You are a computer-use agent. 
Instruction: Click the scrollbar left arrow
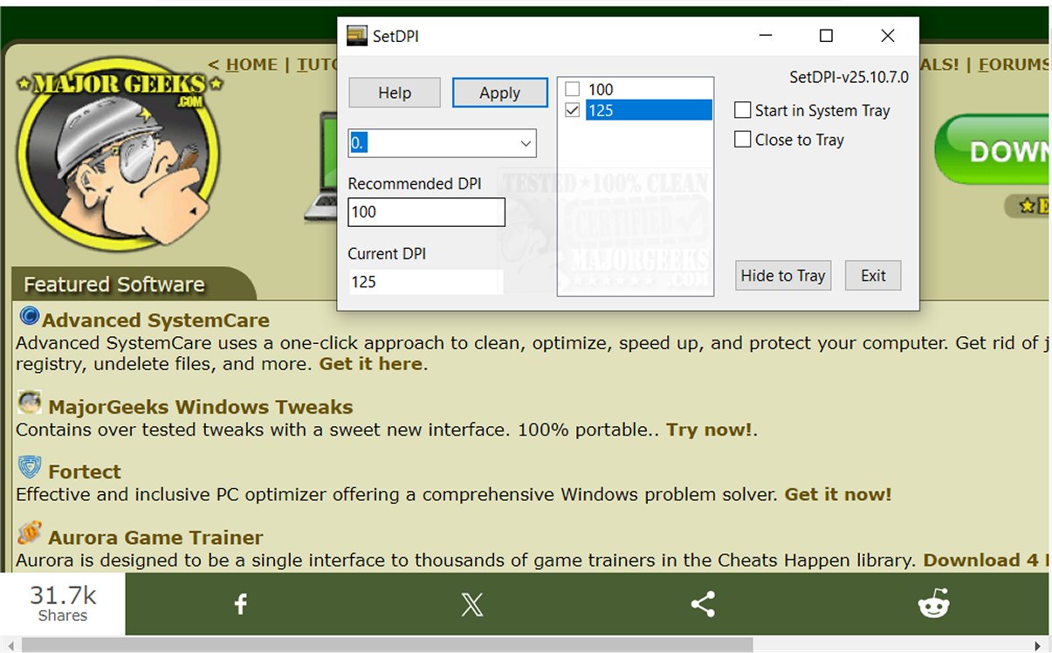click(10, 645)
